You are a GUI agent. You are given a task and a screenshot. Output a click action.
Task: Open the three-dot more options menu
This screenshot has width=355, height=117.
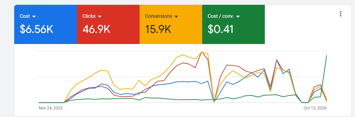[340, 14]
